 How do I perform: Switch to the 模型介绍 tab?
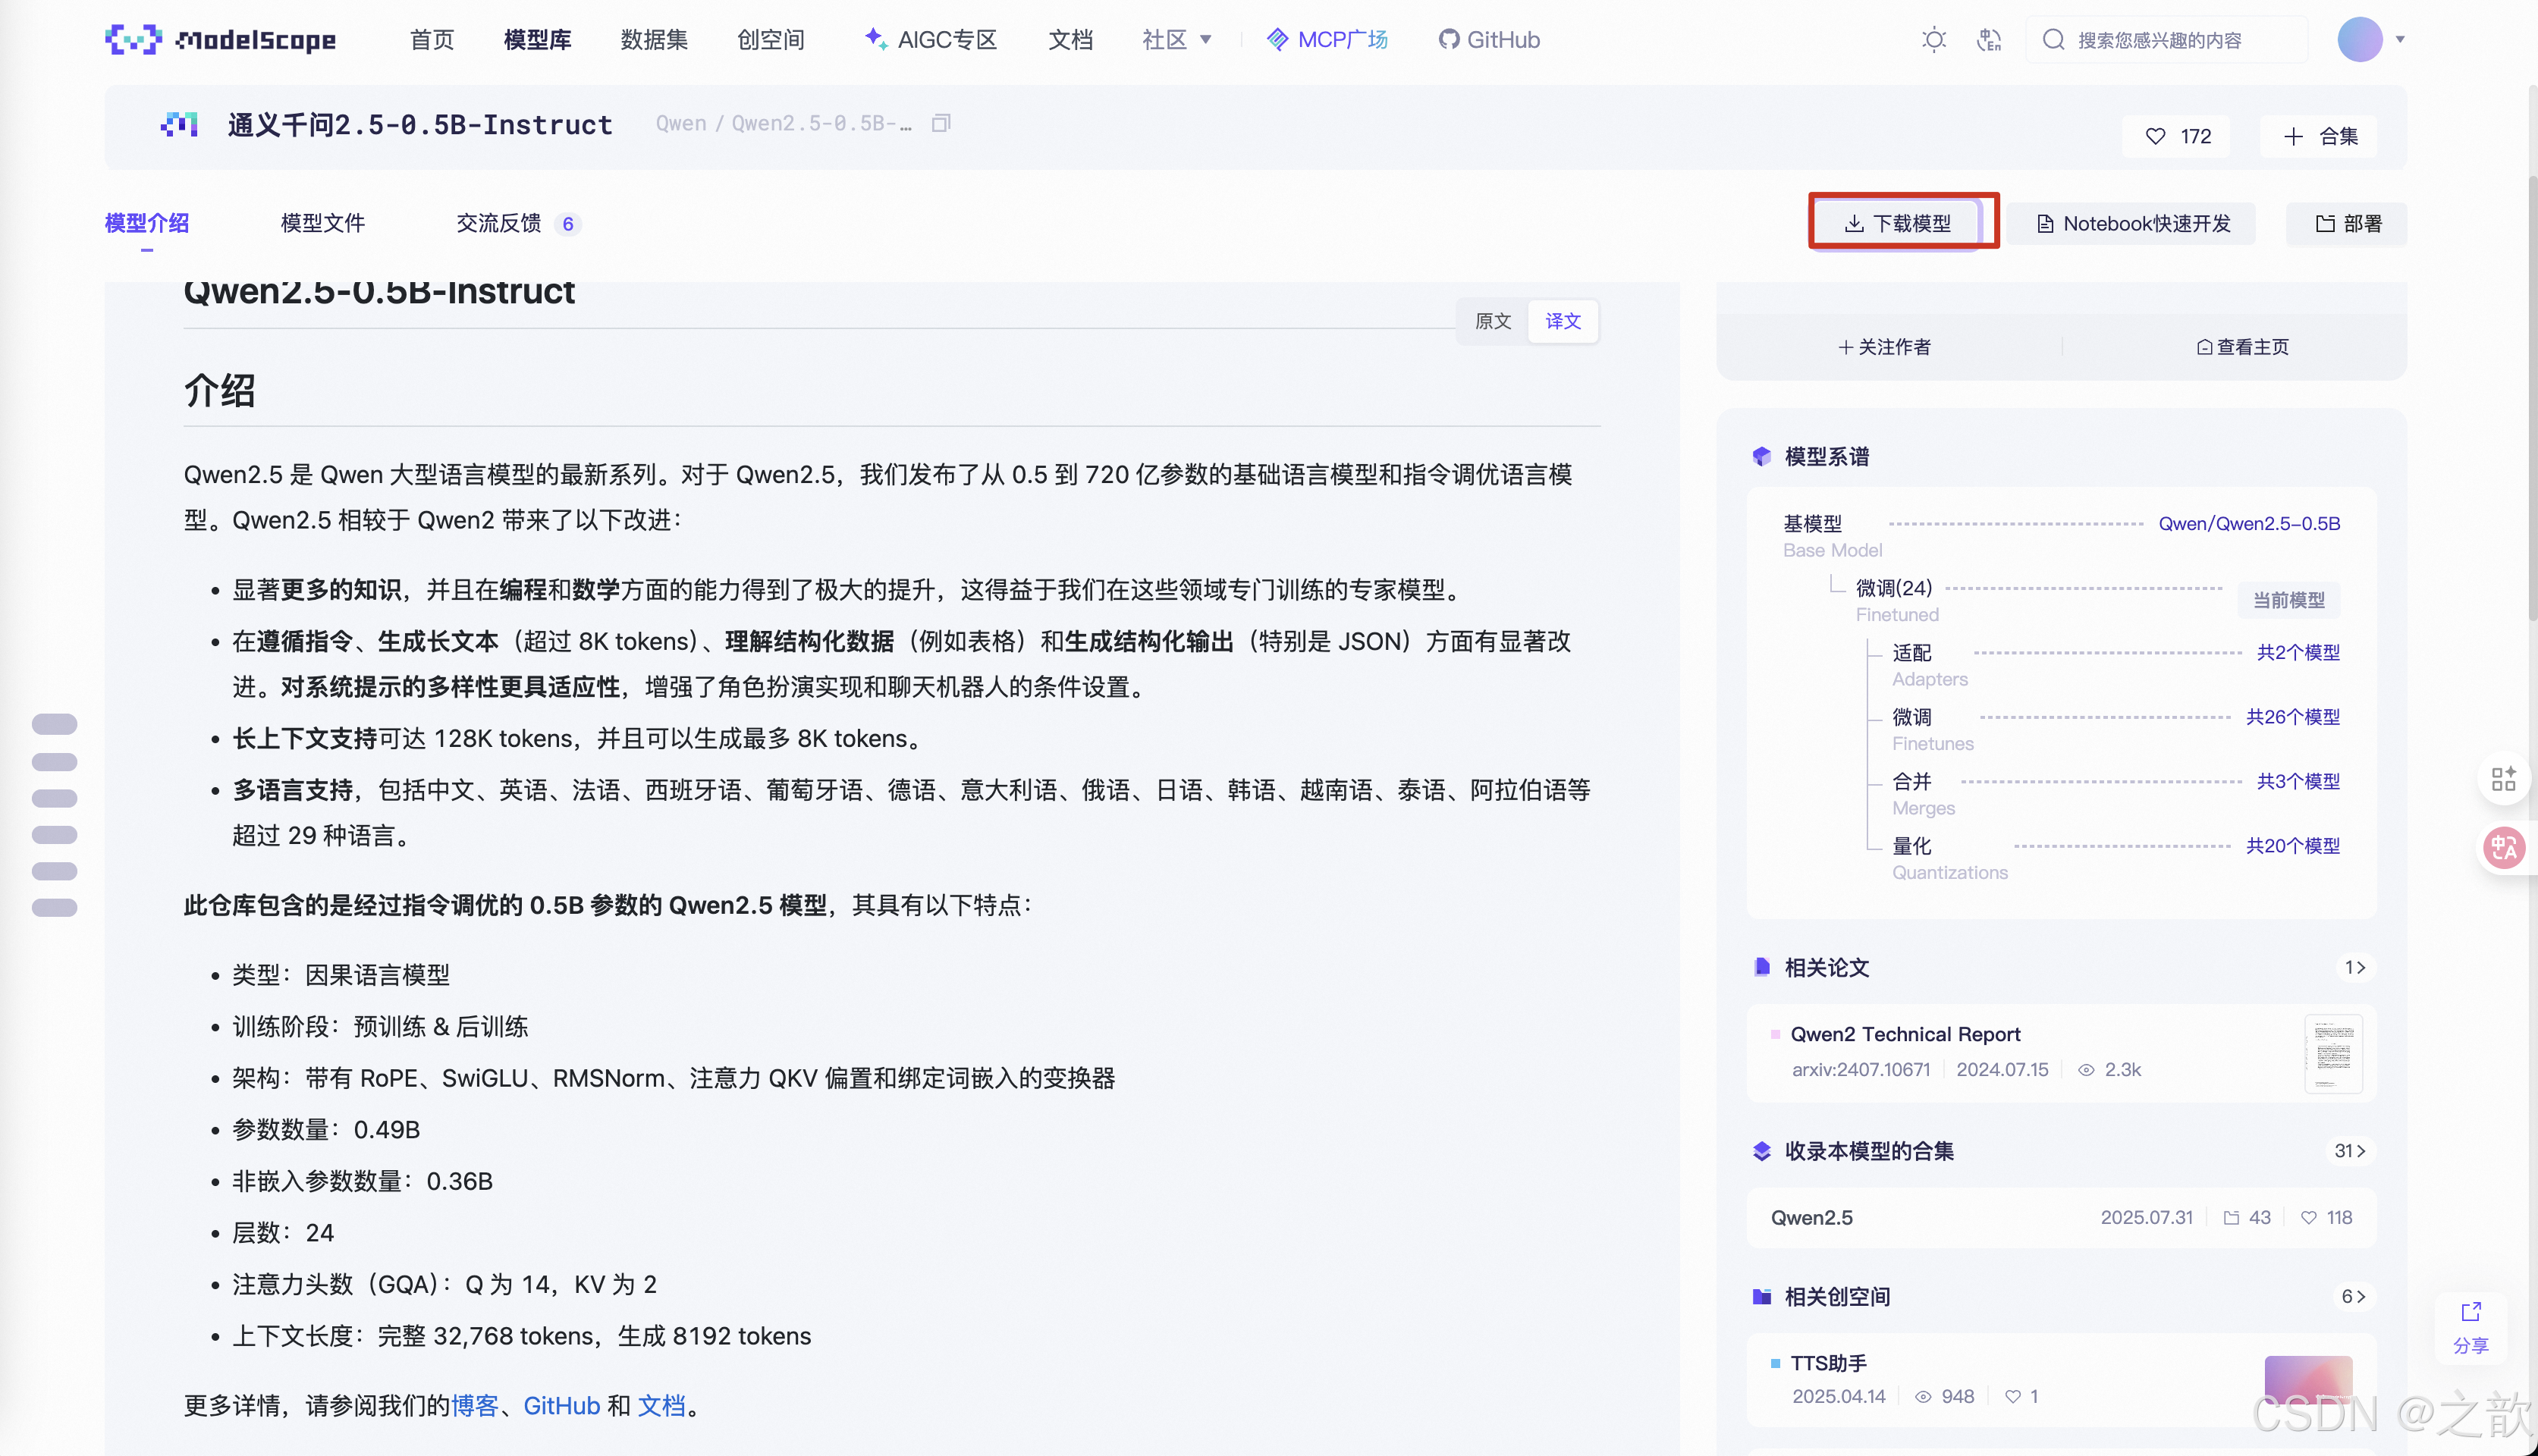147,223
